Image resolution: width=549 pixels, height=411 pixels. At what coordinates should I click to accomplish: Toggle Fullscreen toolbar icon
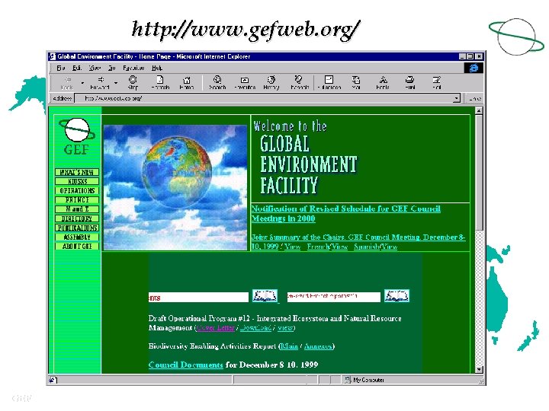[329, 83]
